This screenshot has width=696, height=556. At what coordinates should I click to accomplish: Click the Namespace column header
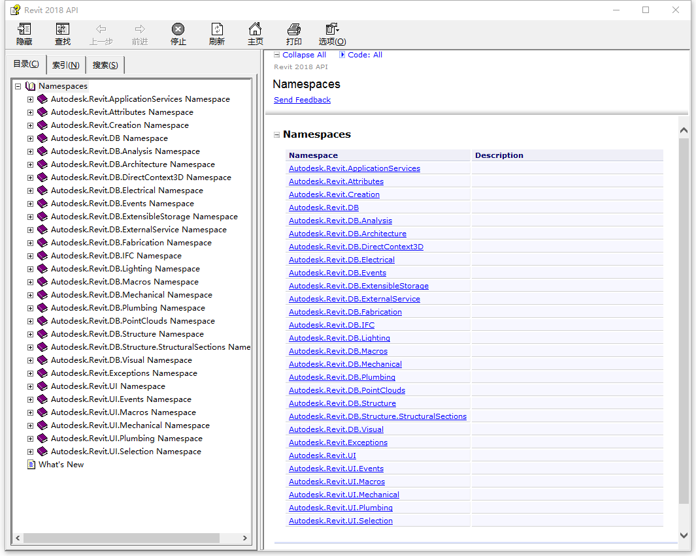[378, 155]
